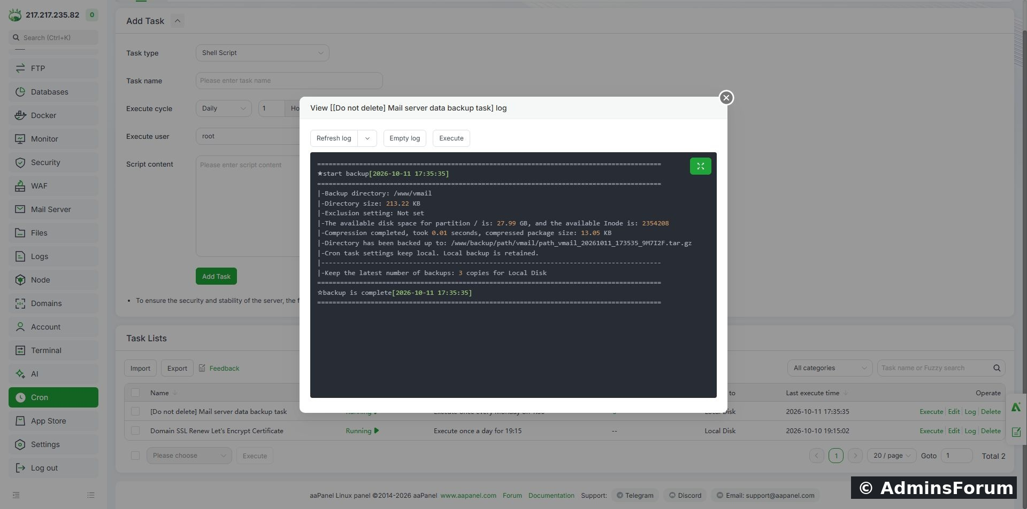Click Execute in the log dialog

point(451,138)
